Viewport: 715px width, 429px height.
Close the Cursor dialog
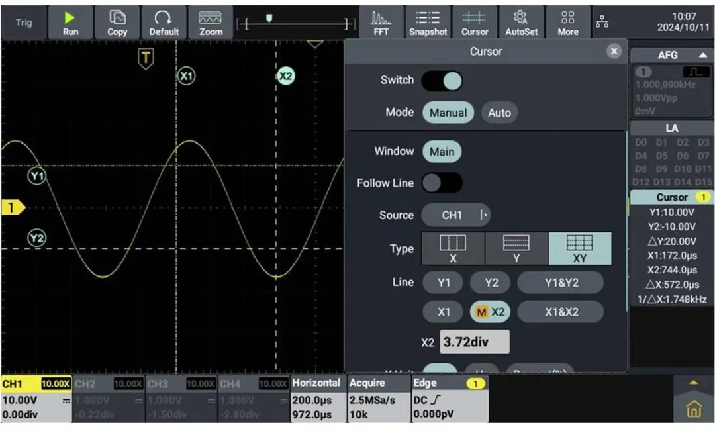(614, 51)
